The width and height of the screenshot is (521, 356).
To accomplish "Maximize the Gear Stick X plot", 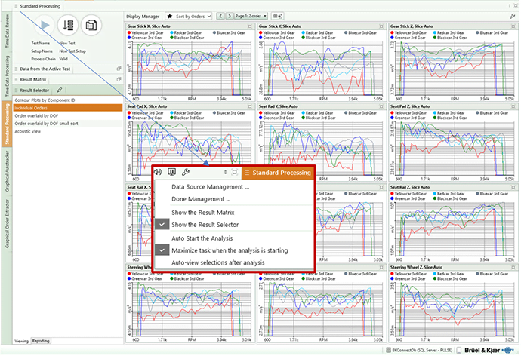I will click(x=250, y=26).
